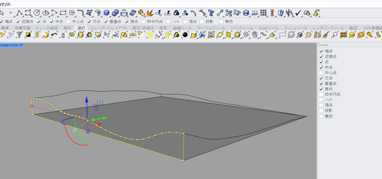The width and height of the screenshot is (382, 179).
Task: Open the メッシュツール toolbar tab
Action: tap(295, 28)
